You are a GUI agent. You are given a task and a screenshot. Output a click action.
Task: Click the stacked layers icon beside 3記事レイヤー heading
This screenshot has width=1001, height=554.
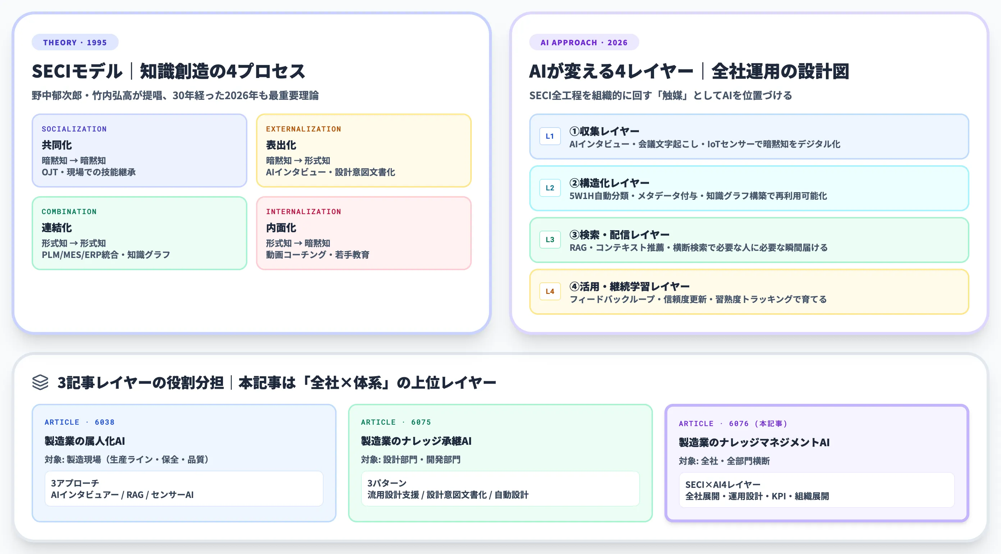(x=40, y=382)
